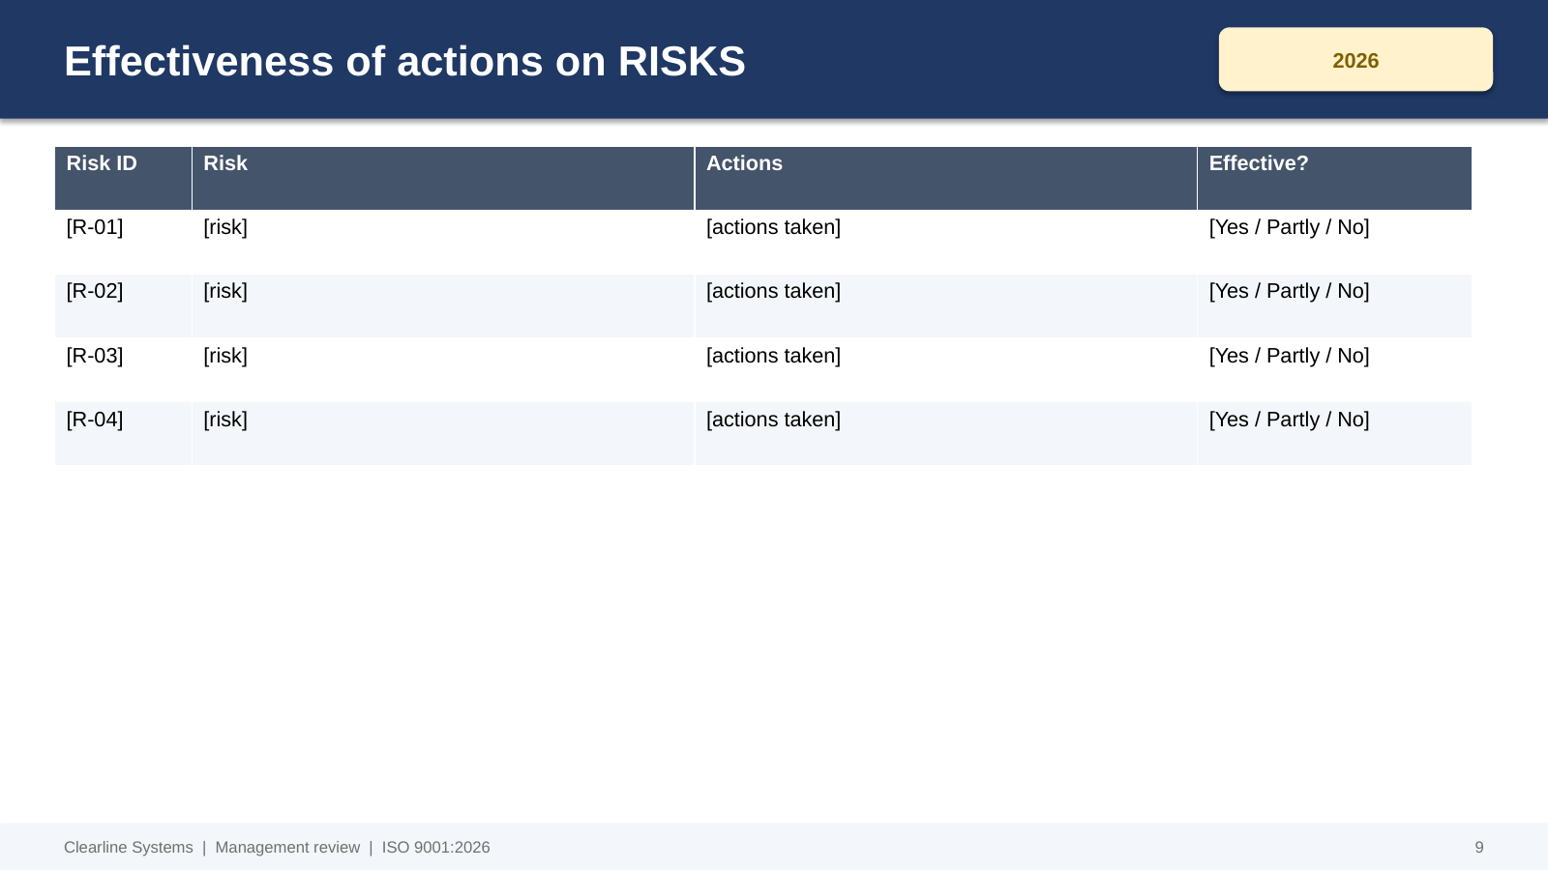
Task: Select the 2026 year badge
Action: (1355, 60)
